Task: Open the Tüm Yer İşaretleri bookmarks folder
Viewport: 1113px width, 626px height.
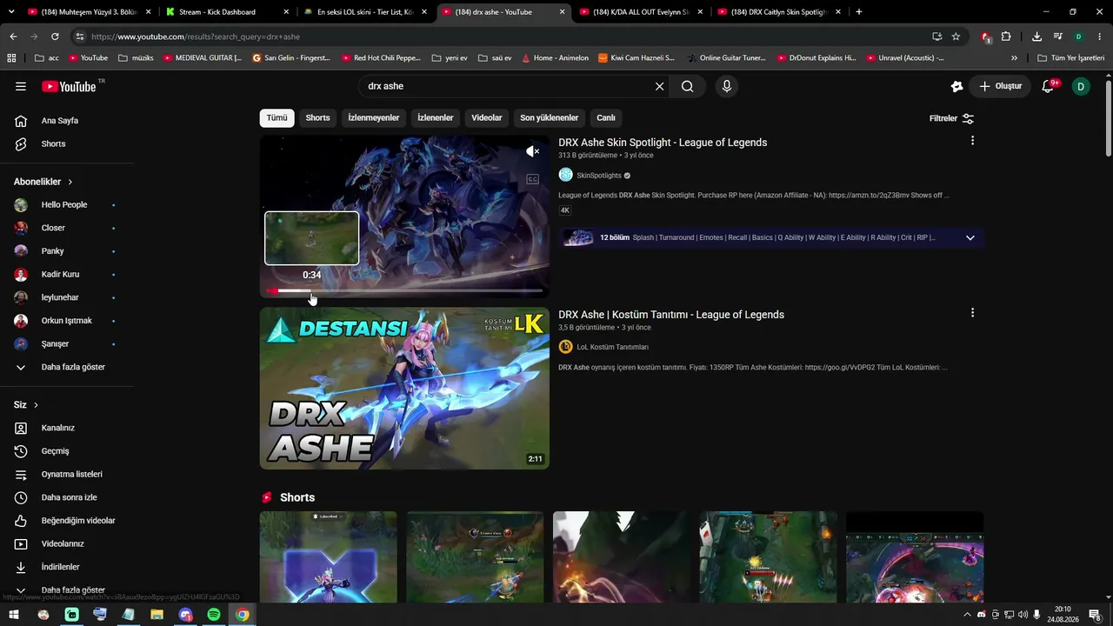Action: tap(1070, 58)
